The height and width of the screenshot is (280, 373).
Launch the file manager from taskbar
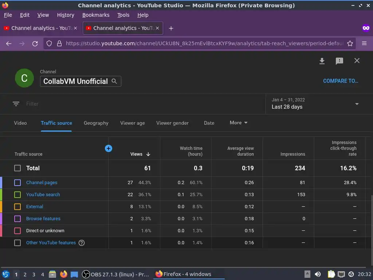pos(52,274)
